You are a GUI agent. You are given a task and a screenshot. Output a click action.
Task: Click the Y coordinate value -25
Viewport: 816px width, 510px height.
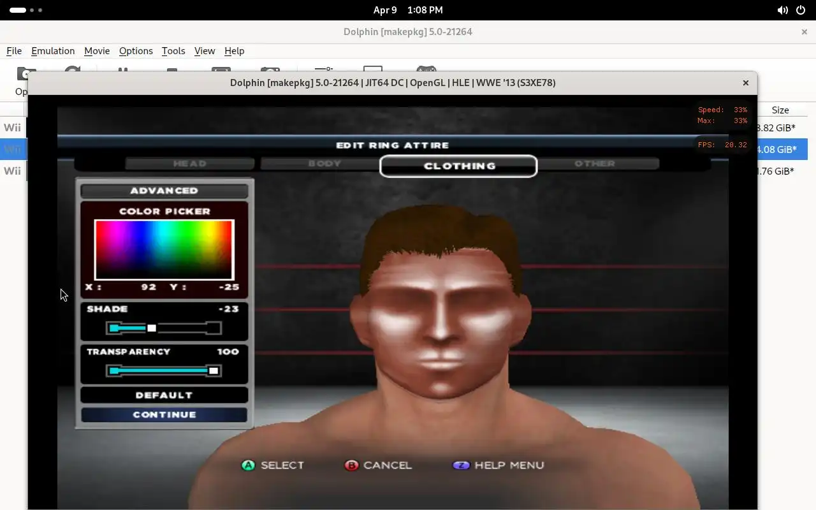(x=228, y=287)
